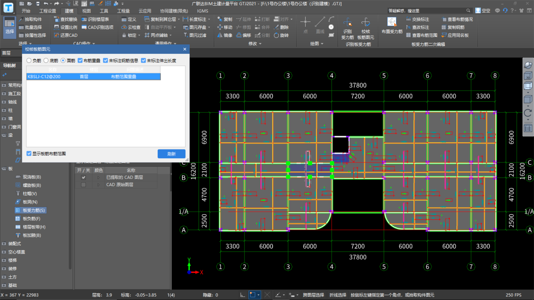Viewport: 534px width, 300px height.
Task: Open the 工具 ribbon tab
Action: click(104, 11)
